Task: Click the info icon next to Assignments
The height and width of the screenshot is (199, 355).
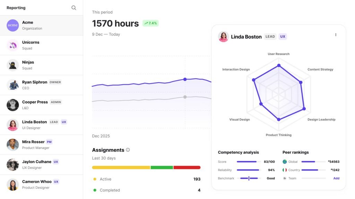Action: click(x=128, y=150)
